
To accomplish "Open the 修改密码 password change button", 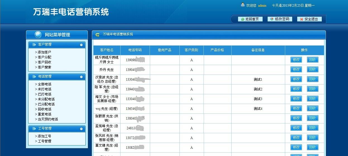I will coord(280,19).
